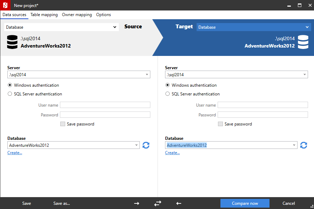
Task: Click the Source heading label
Action: point(133,27)
